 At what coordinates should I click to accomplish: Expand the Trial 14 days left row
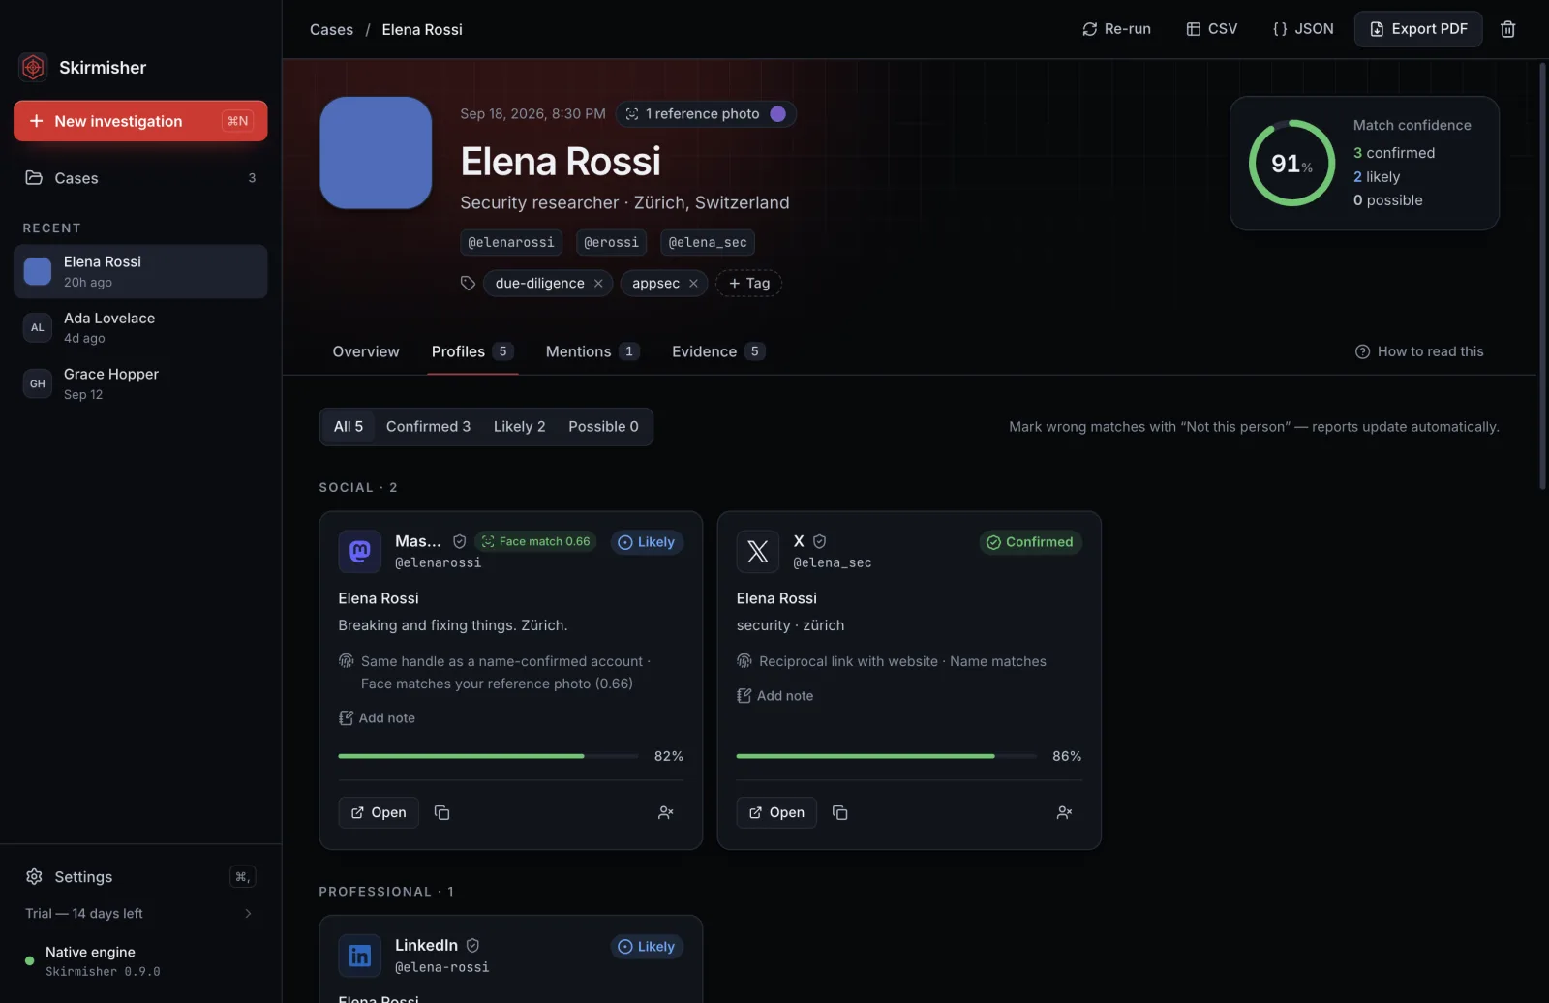click(140, 913)
